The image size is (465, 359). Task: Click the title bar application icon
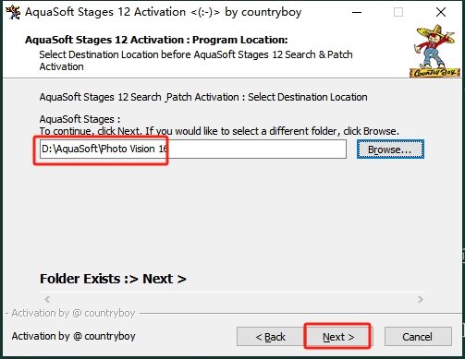click(x=13, y=12)
